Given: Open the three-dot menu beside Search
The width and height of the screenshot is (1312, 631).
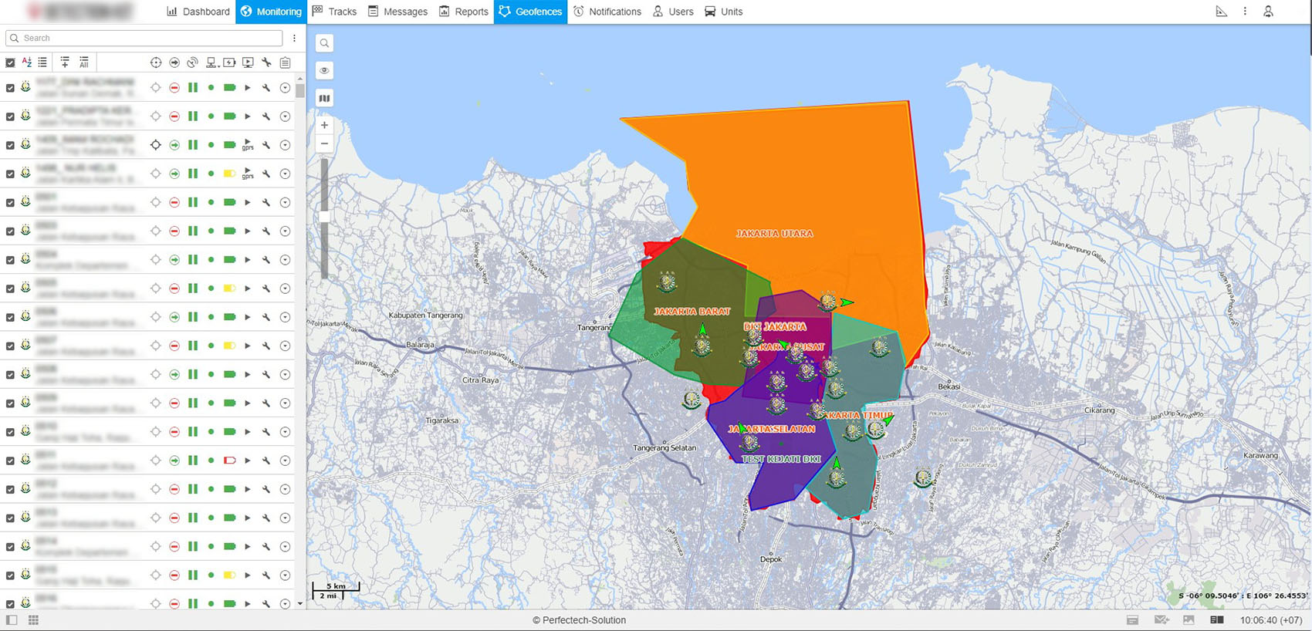Looking at the screenshot, I should [294, 38].
